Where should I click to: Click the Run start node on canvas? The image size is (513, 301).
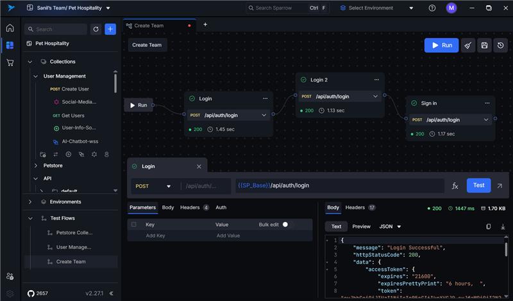coord(139,105)
